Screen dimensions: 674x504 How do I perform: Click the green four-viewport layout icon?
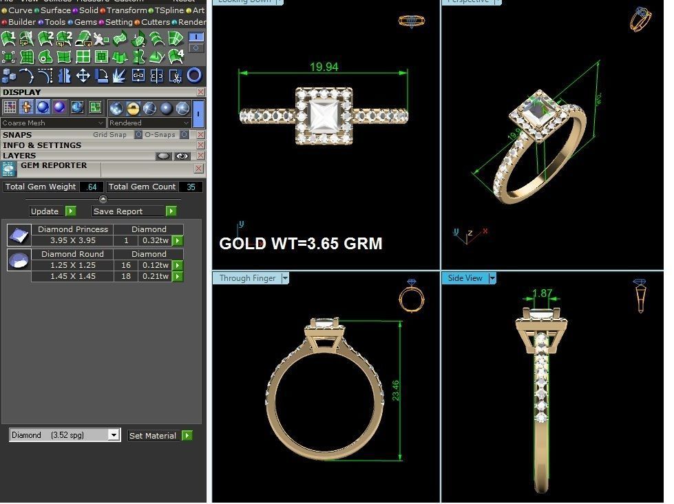95,107
